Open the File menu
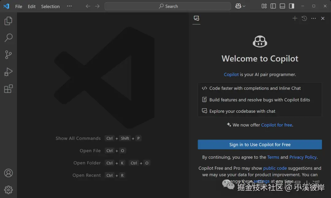Image resolution: width=331 pixels, height=198 pixels. pyautogui.click(x=19, y=6)
